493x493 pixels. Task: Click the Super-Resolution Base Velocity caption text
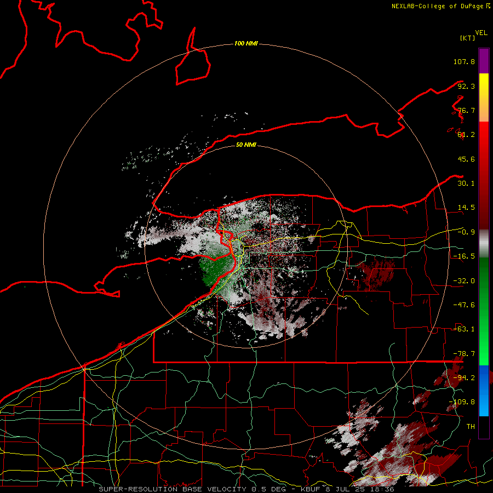[246, 489]
